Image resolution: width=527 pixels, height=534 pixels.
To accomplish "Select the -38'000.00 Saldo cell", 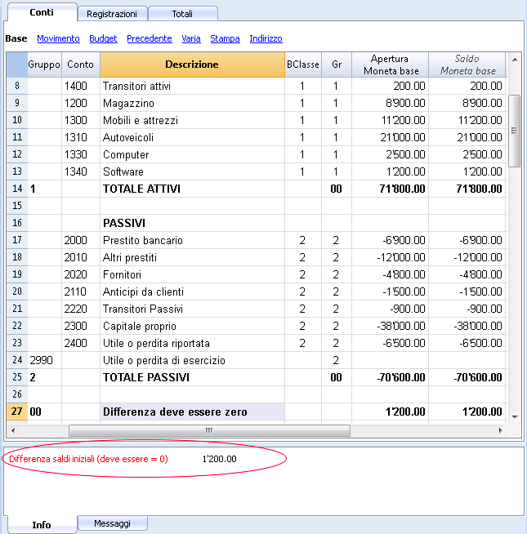I will coord(467,326).
